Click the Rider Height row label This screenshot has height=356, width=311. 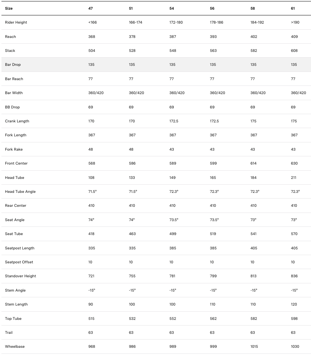(16, 23)
